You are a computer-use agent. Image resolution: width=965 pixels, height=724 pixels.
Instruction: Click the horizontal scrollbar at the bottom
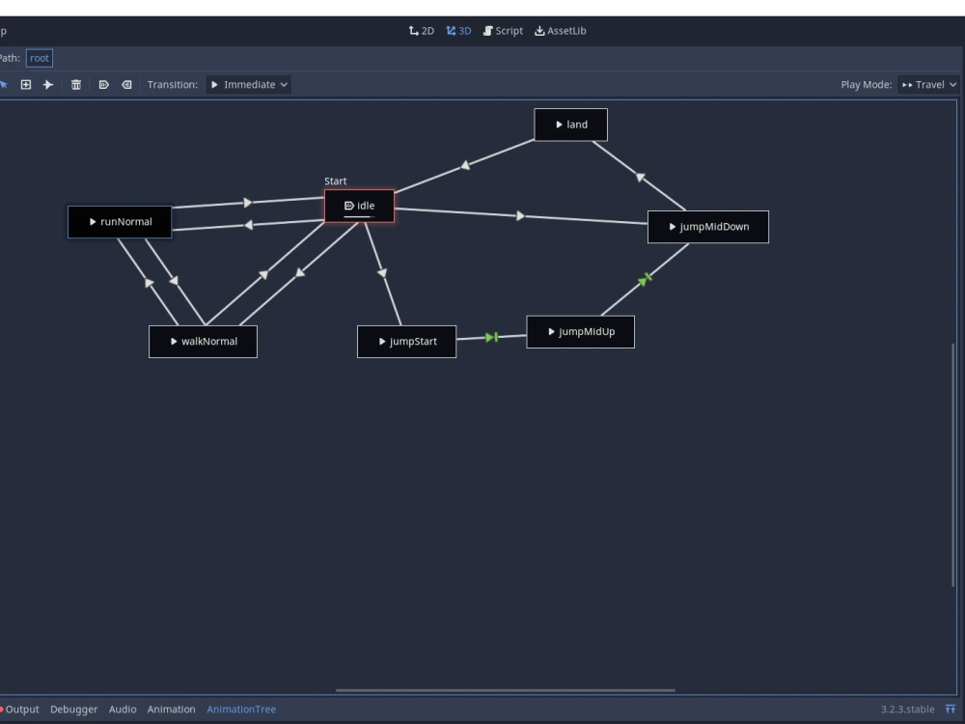click(506, 689)
